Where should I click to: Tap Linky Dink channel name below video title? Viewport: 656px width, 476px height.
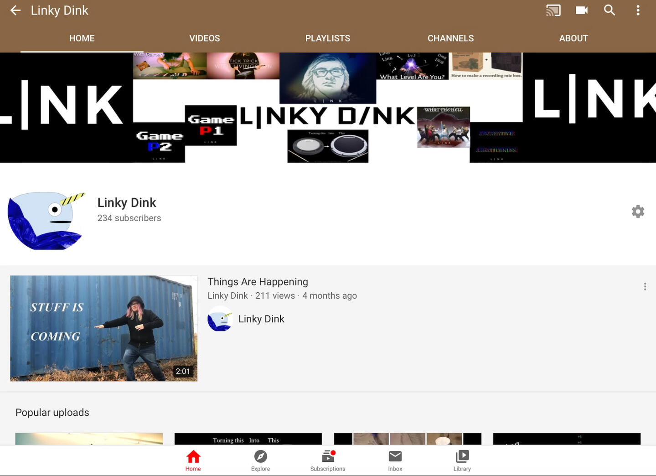pyautogui.click(x=261, y=319)
